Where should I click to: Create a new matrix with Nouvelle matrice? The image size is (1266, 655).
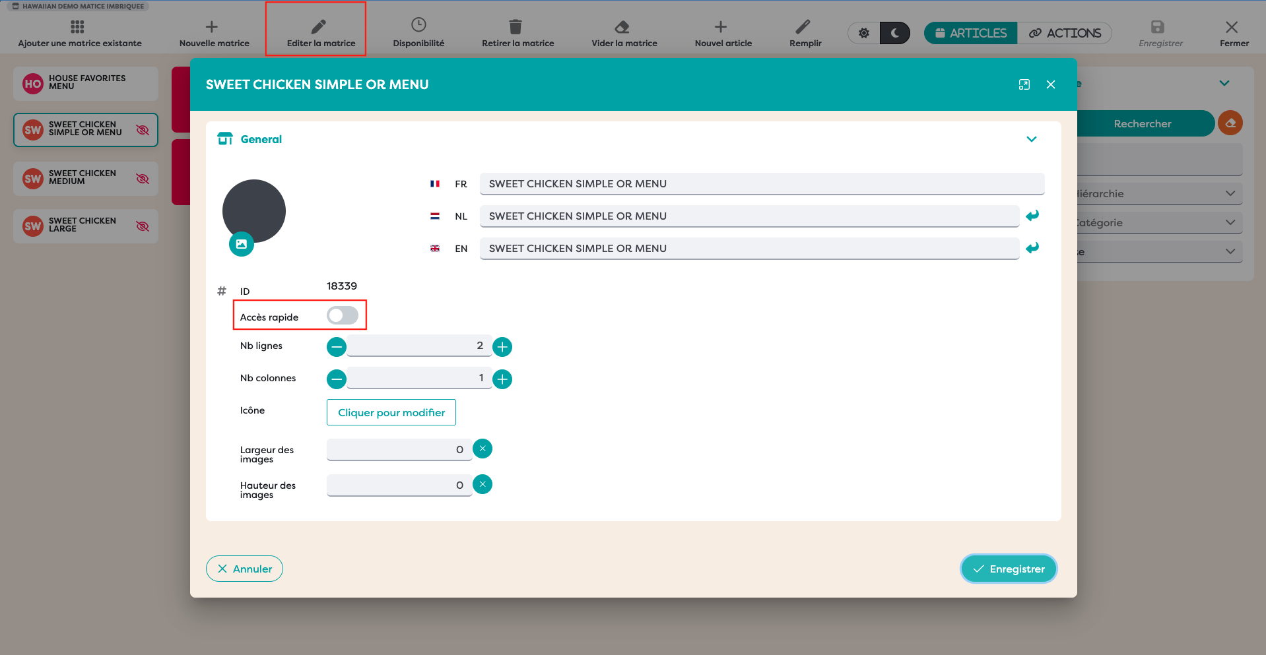tap(214, 34)
